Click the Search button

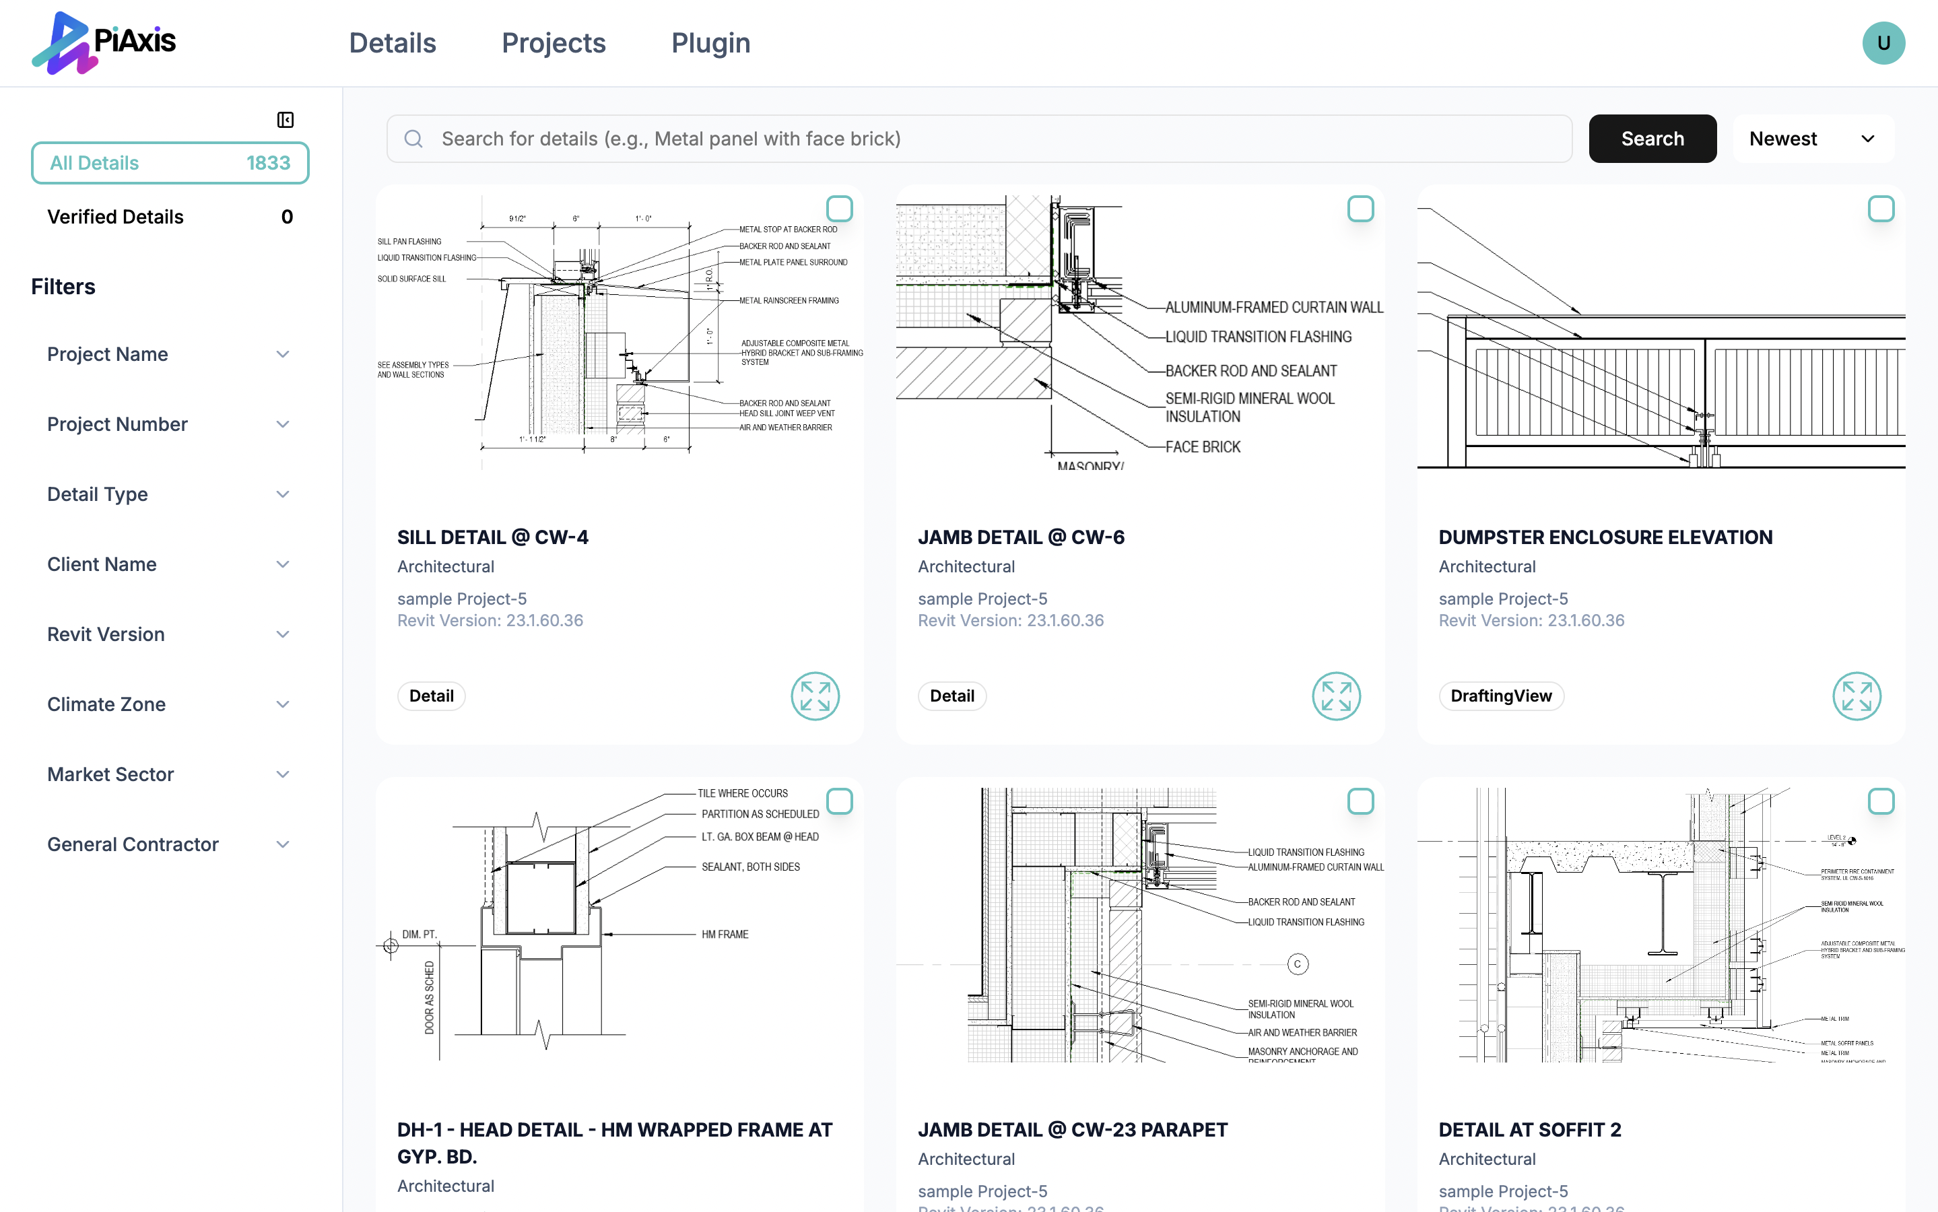tap(1652, 139)
